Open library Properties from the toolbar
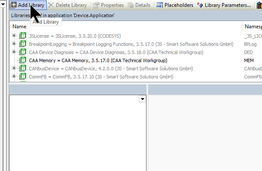This screenshot has height=171, width=262. pyautogui.click(x=108, y=5)
